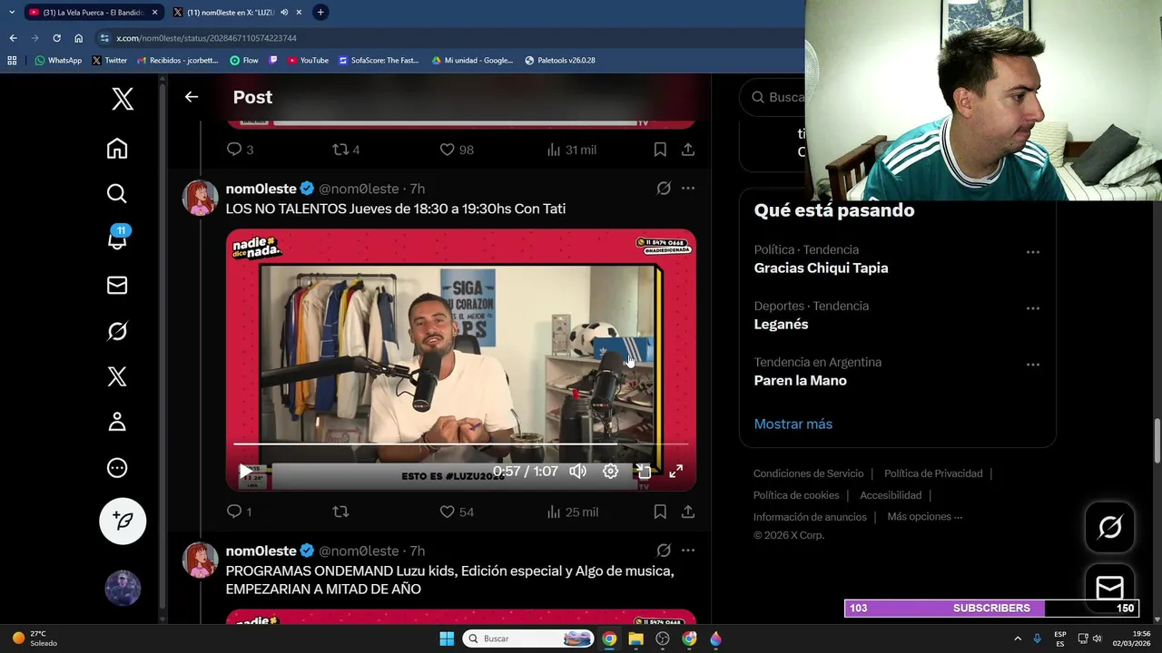Open Premium X icon in sidebar
The height and width of the screenshot is (653, 1162).
117,376
